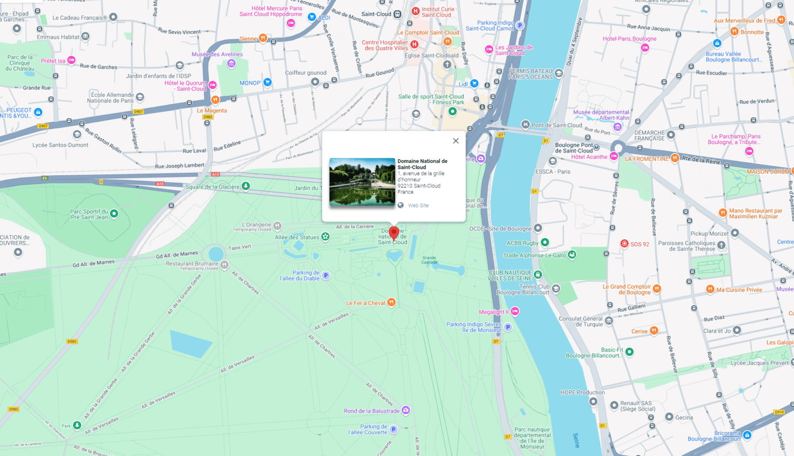
Task: Click the Rond de la Balustrade icon
Action: tap(405, 410)
